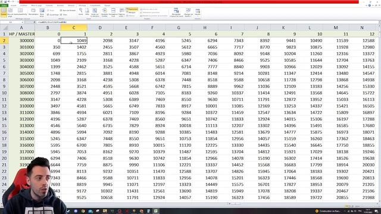The height and width of the screenshot is (214, 381).
Task: Click the Select All corner of the grid
Action: click(4, 28)
